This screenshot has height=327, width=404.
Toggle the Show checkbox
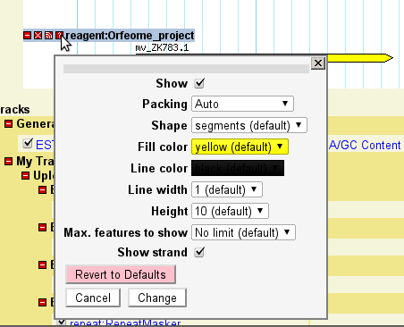pyautogui.click(x=199, y=83)
